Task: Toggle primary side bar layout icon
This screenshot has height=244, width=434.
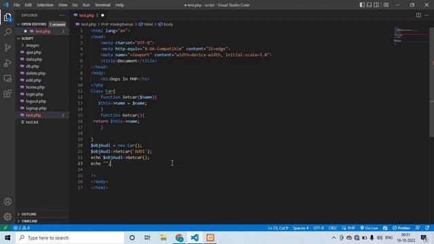Action: (362, 5)
